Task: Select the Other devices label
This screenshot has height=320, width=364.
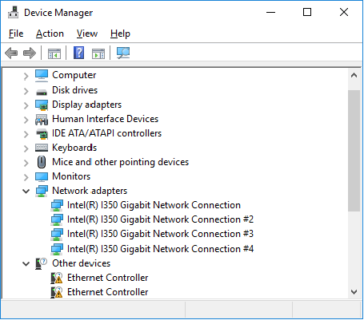Action: click(x=82, y=263)
